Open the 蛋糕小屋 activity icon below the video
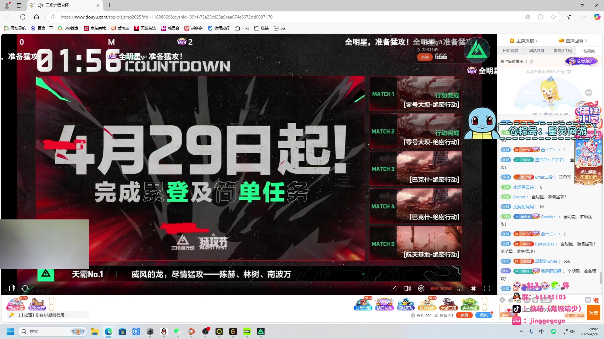 pos(16,304)
